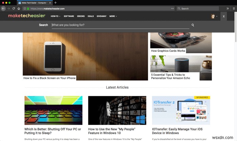Open the maketecheasier logo home link
This screenshot has height=141, width=237.
27,15
